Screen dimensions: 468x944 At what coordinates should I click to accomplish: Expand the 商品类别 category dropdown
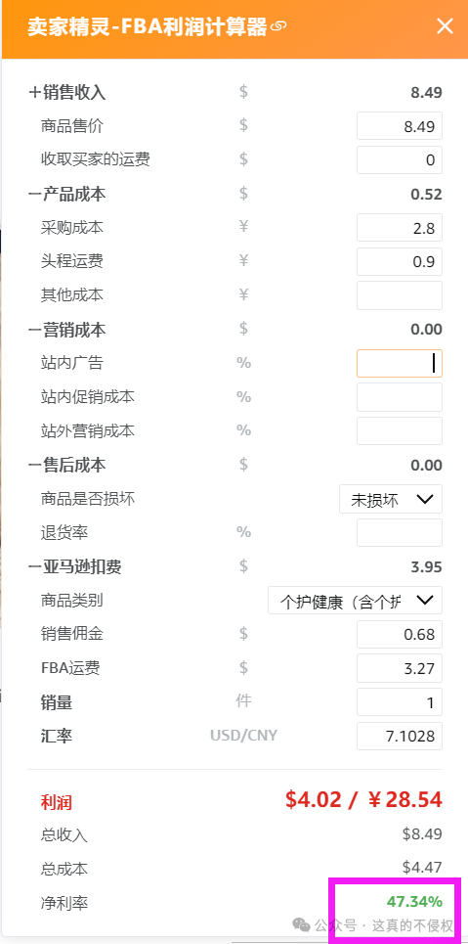355,601
